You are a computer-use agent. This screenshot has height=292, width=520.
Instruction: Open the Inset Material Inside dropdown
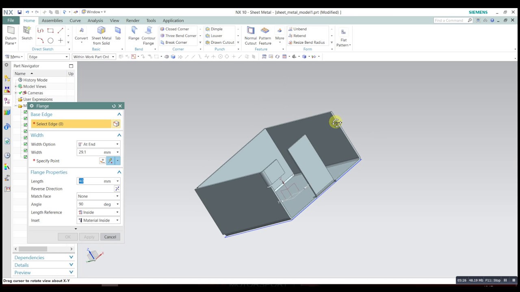[x=98, y=221]
